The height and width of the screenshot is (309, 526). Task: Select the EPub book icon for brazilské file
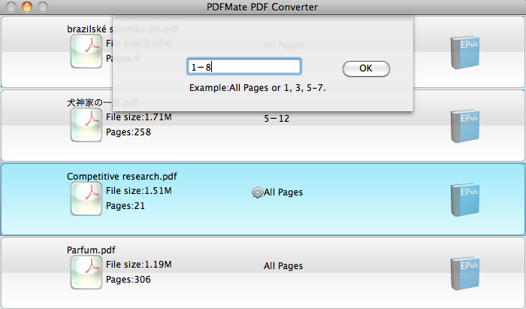click(464, 53)
